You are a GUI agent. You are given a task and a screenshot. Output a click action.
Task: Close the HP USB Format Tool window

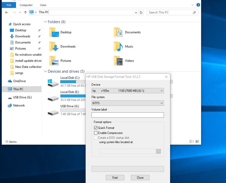[x=166, y=77]
